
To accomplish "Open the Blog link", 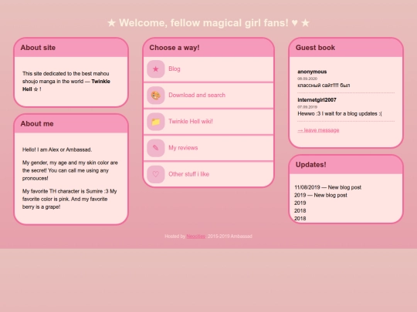I will 175,69.
